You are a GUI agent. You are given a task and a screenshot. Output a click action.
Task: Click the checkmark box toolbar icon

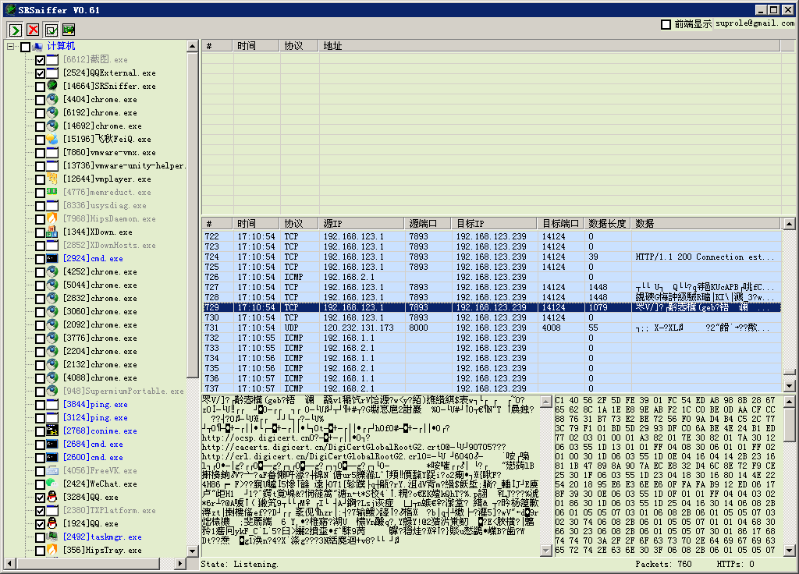51,30
